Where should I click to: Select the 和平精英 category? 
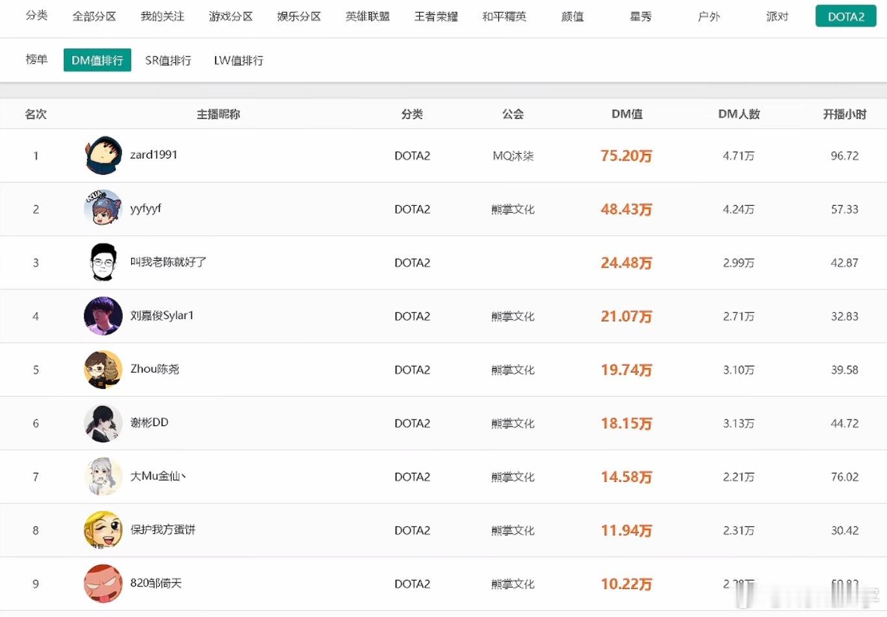point(504,16)
